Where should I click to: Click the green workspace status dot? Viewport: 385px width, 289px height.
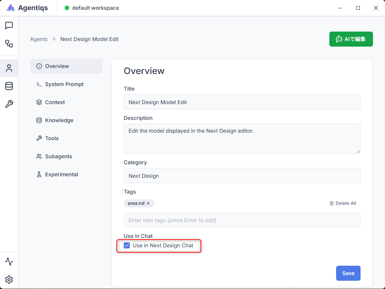coord(67,8)
